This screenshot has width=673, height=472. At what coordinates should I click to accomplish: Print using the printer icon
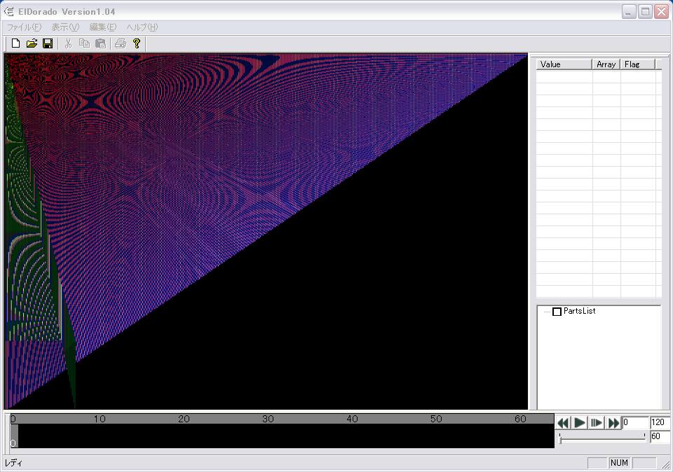pos(121,43)
